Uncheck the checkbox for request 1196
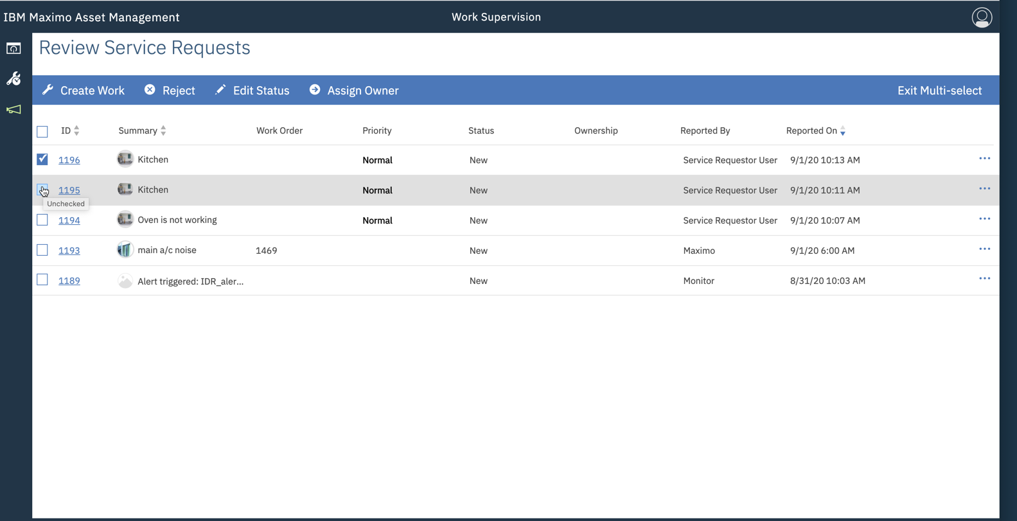This screenshot has height=521, width=1017. tap(42, 159)
